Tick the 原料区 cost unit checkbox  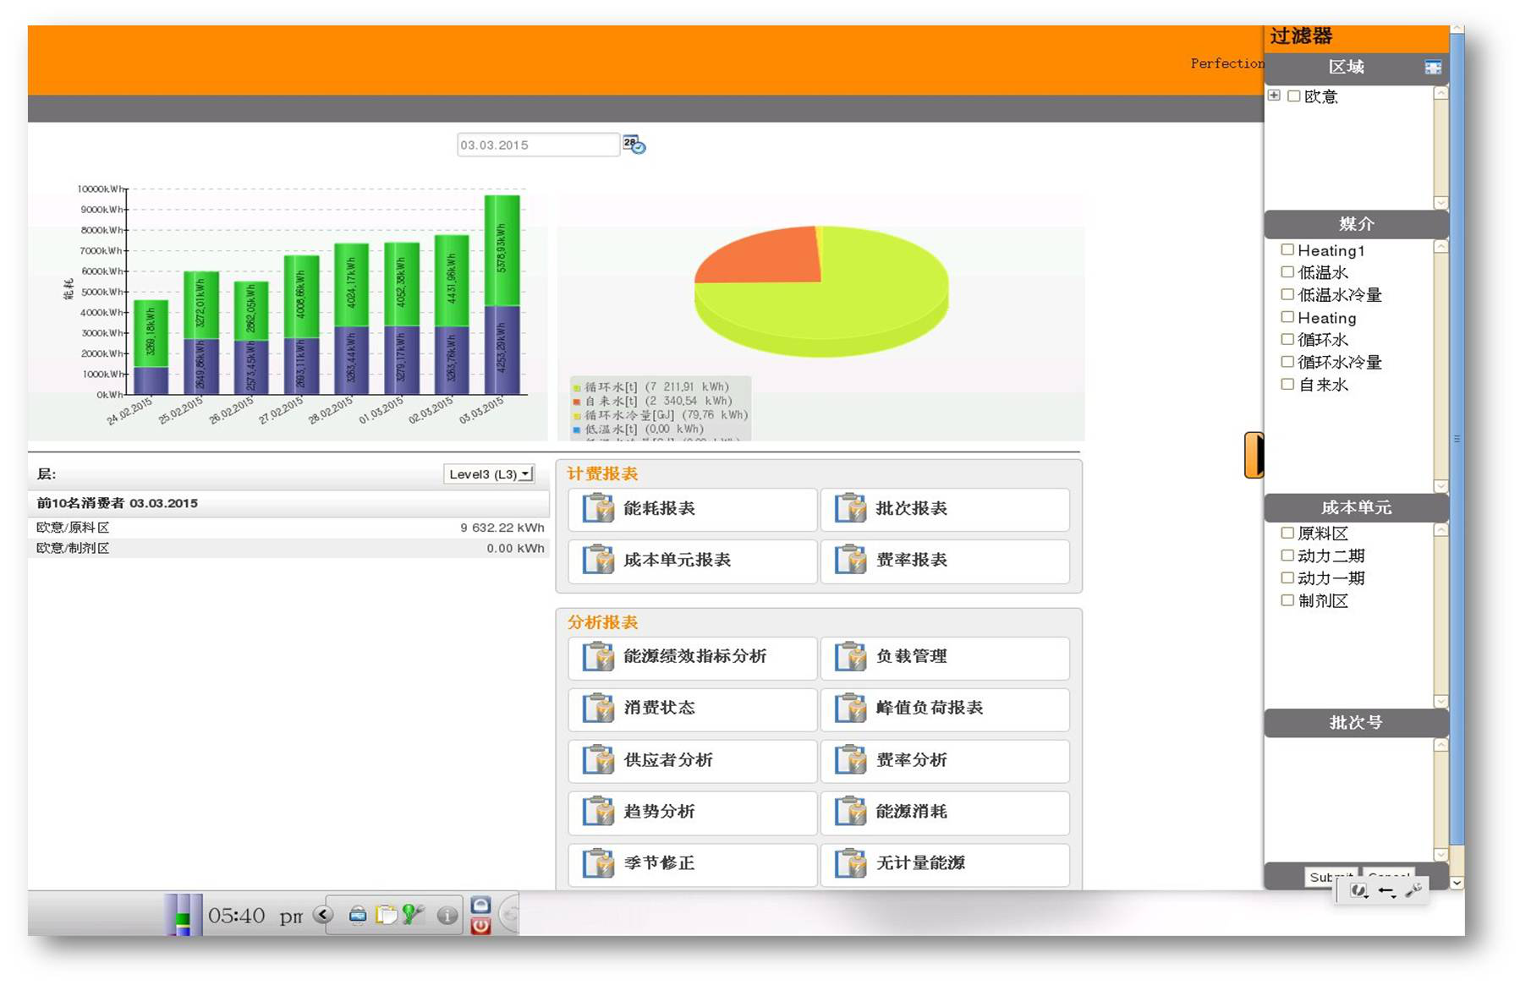click(1287, 533)
